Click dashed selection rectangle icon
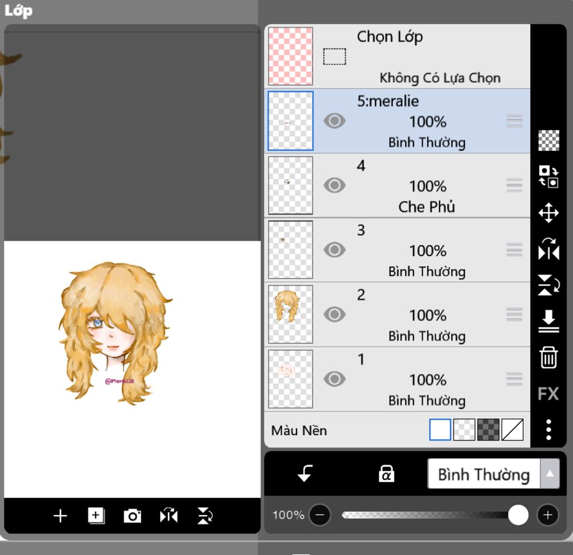The image size is (573, 555). (335, 57)
